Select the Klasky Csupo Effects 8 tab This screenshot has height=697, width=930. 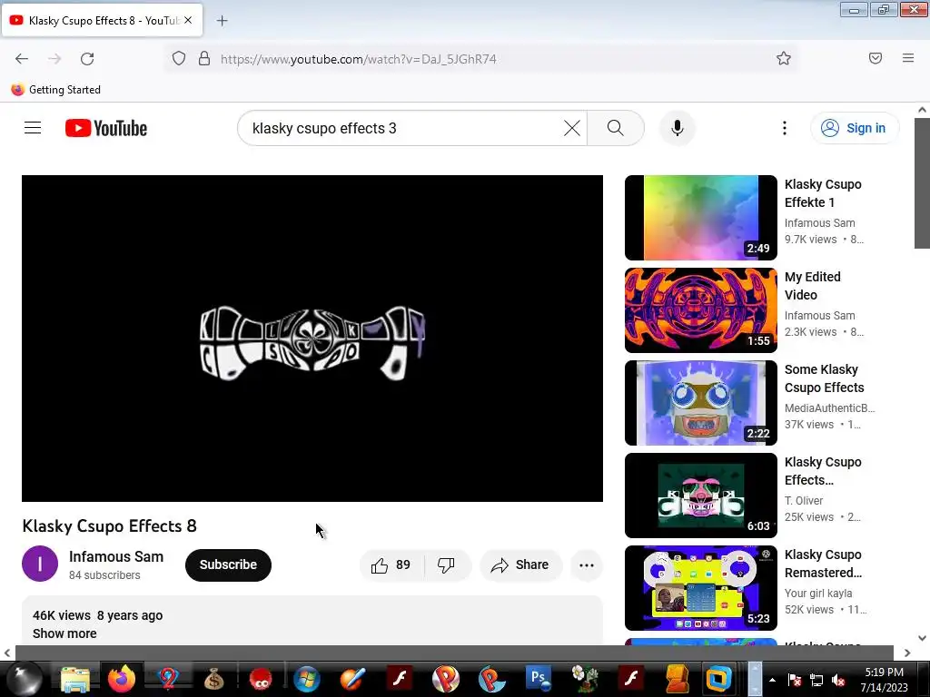click(104, 21)
